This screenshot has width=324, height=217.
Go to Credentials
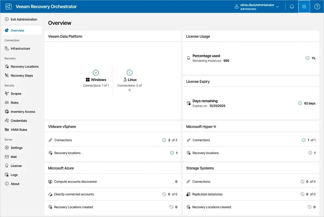click(16, 121)
